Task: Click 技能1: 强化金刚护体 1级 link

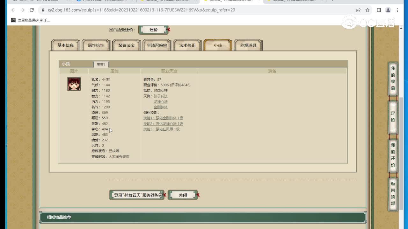Action: pos(163,118)
